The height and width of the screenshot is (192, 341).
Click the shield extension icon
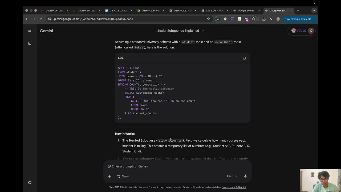tap(225, 19)
